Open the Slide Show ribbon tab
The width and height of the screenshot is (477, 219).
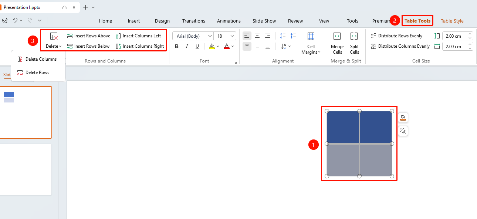(x=264, y=21)
